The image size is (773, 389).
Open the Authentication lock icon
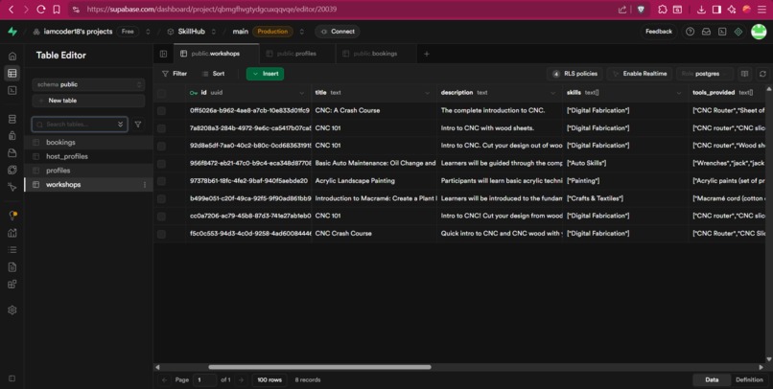tap(12, 136)
